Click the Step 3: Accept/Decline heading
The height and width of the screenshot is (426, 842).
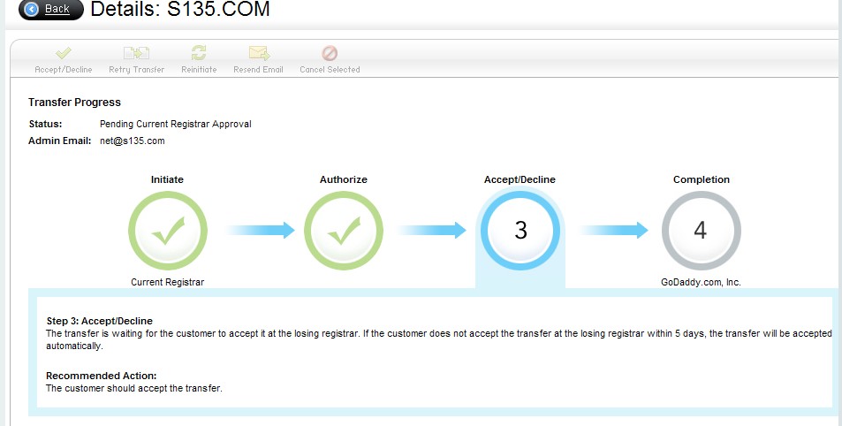(x=105, y=320)
